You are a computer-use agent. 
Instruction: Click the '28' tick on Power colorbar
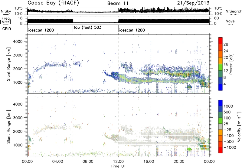[226, 44]
